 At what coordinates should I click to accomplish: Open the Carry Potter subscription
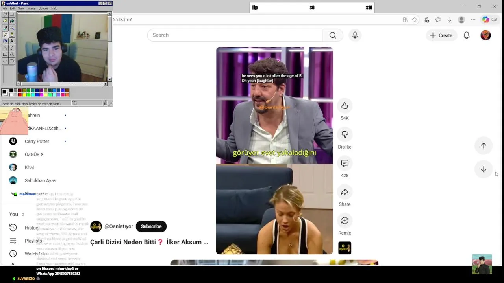(x=37, y=141)
